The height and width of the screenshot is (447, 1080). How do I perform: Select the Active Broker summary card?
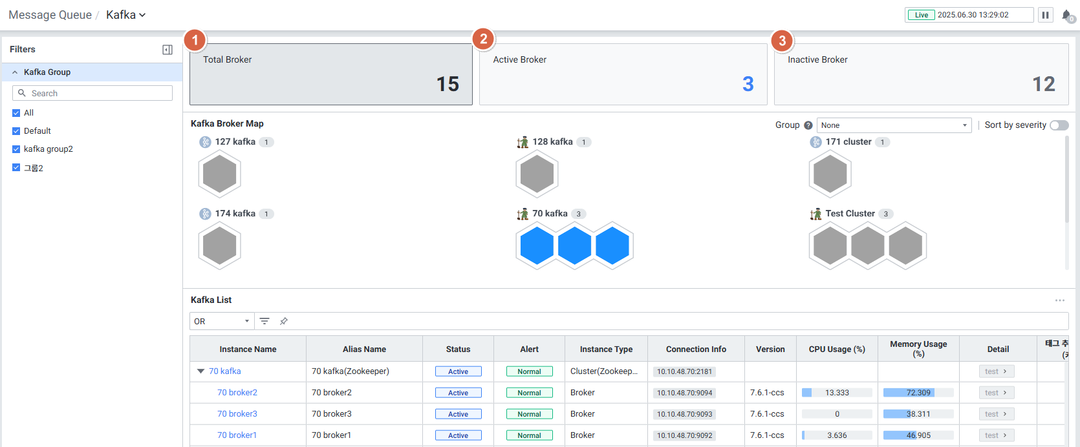point(623,74)
